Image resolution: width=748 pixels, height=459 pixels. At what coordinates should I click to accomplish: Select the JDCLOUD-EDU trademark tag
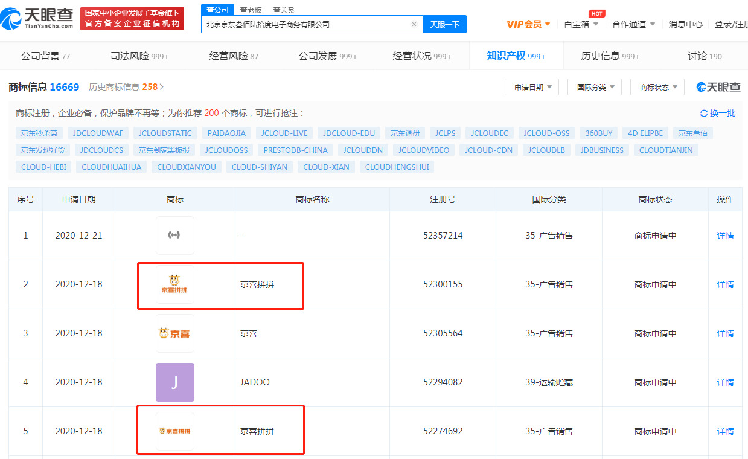[x=349, y=133]
